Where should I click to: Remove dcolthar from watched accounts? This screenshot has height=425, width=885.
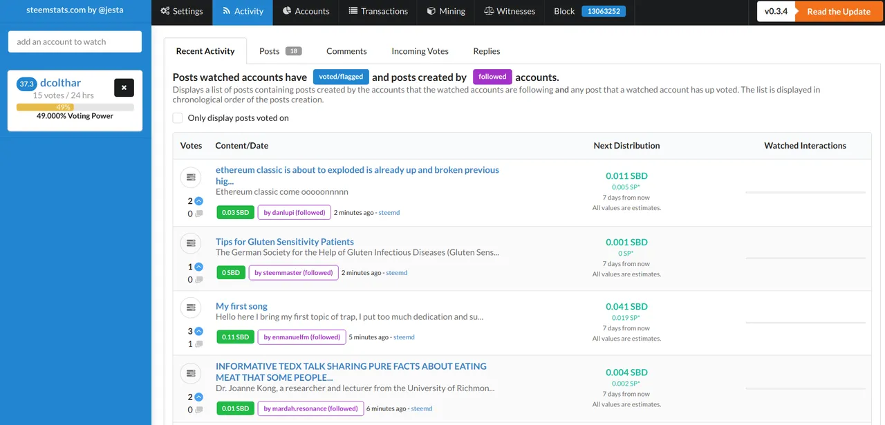pos(124,88)
